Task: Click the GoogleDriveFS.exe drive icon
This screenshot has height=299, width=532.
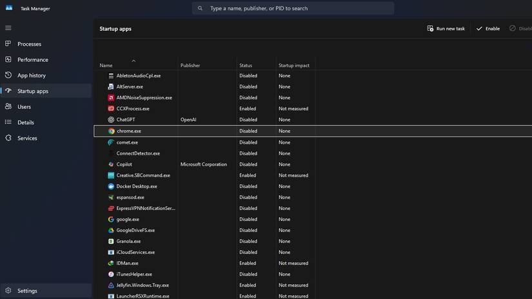Action: [x=111, y=230]
